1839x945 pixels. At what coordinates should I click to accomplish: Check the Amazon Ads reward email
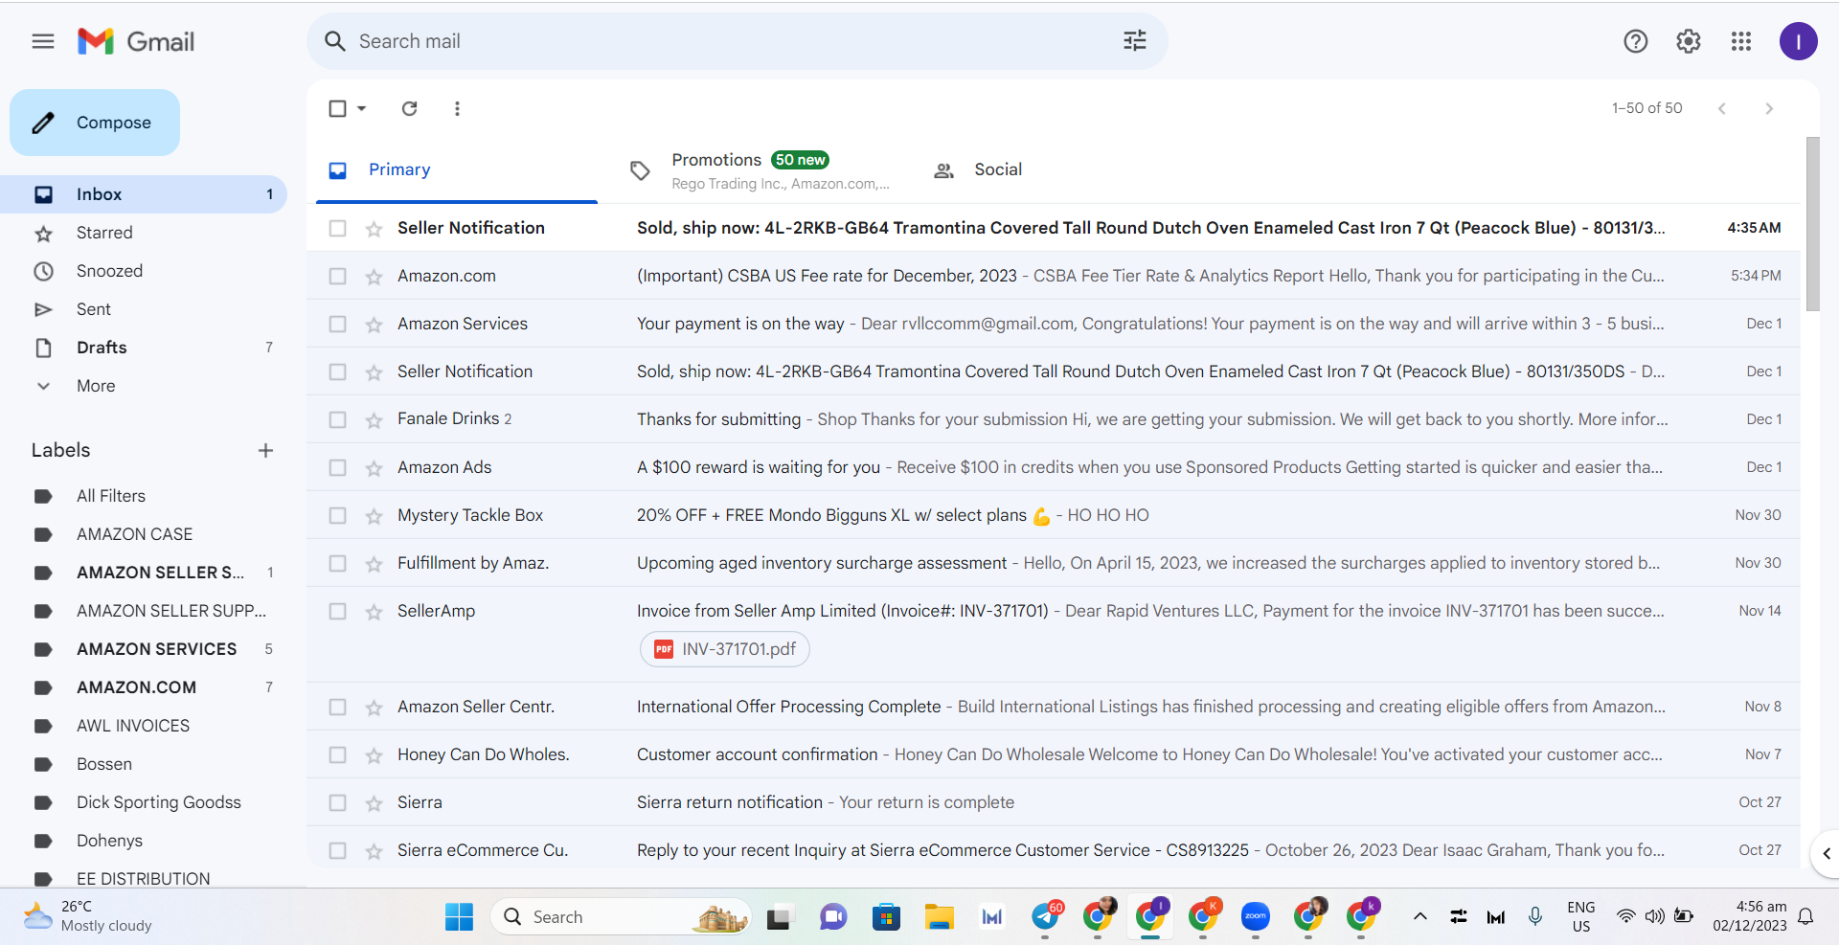pyautogui.click(x=337, y=467)
